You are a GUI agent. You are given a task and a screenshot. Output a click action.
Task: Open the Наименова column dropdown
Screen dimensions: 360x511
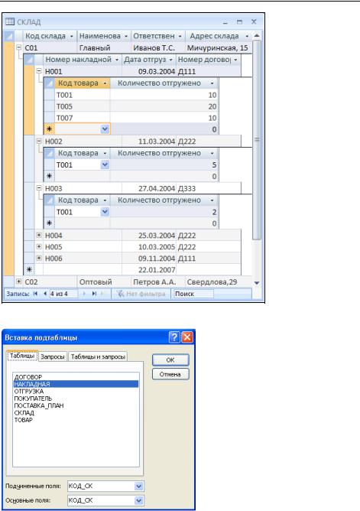(126, 36)
